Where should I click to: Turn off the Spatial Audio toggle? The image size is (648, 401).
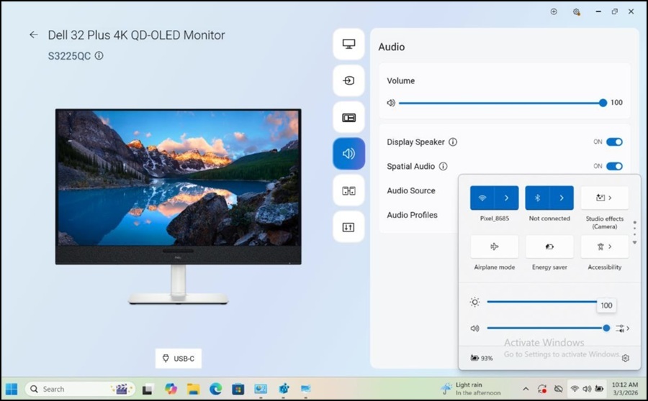coord(615,166)
